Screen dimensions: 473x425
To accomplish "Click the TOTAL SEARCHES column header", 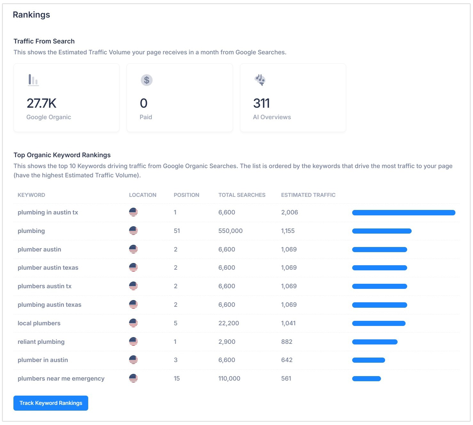I will (x=242, y=195).
